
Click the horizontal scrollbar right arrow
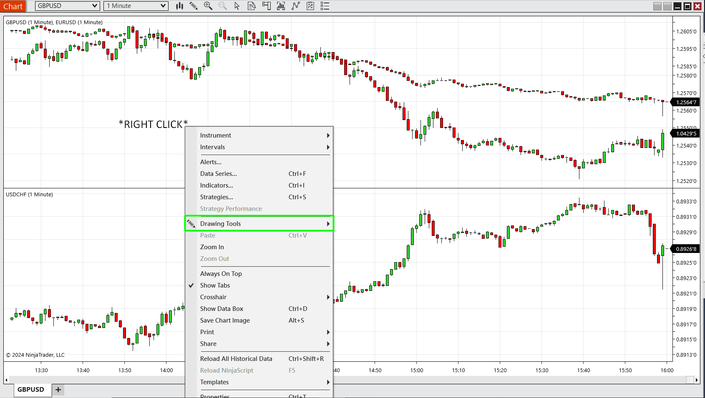tap(697, 380)
